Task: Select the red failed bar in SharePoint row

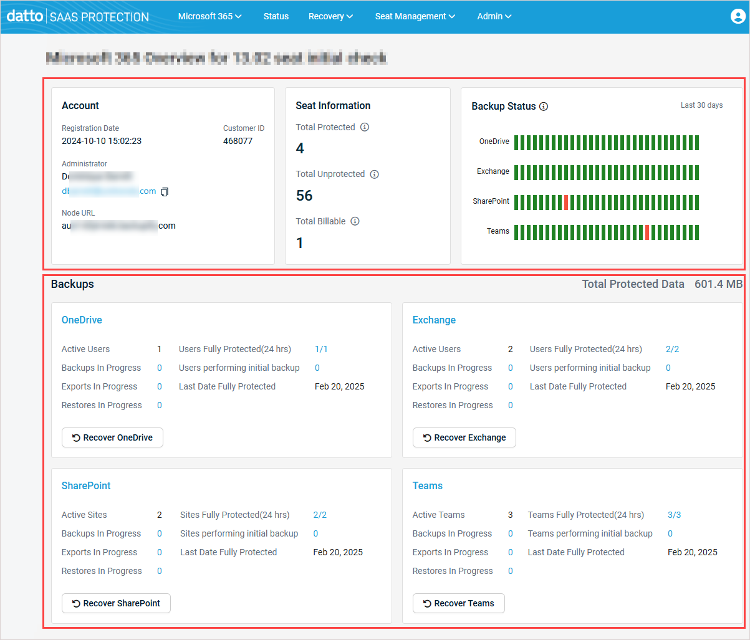Action: pos(566,203)
